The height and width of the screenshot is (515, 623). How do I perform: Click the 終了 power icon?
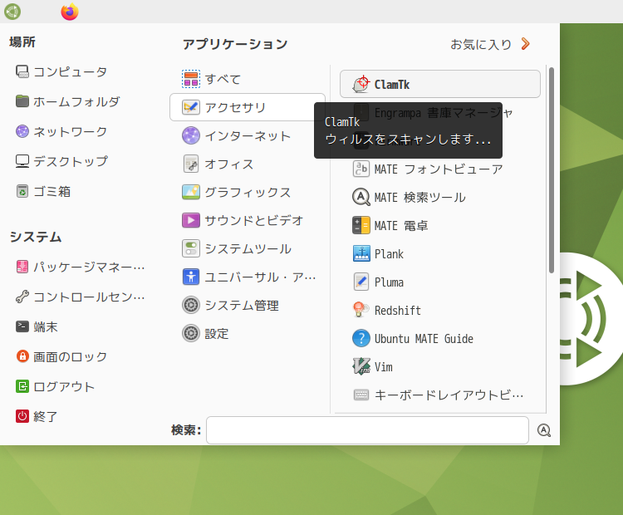[x=22, y=416]
